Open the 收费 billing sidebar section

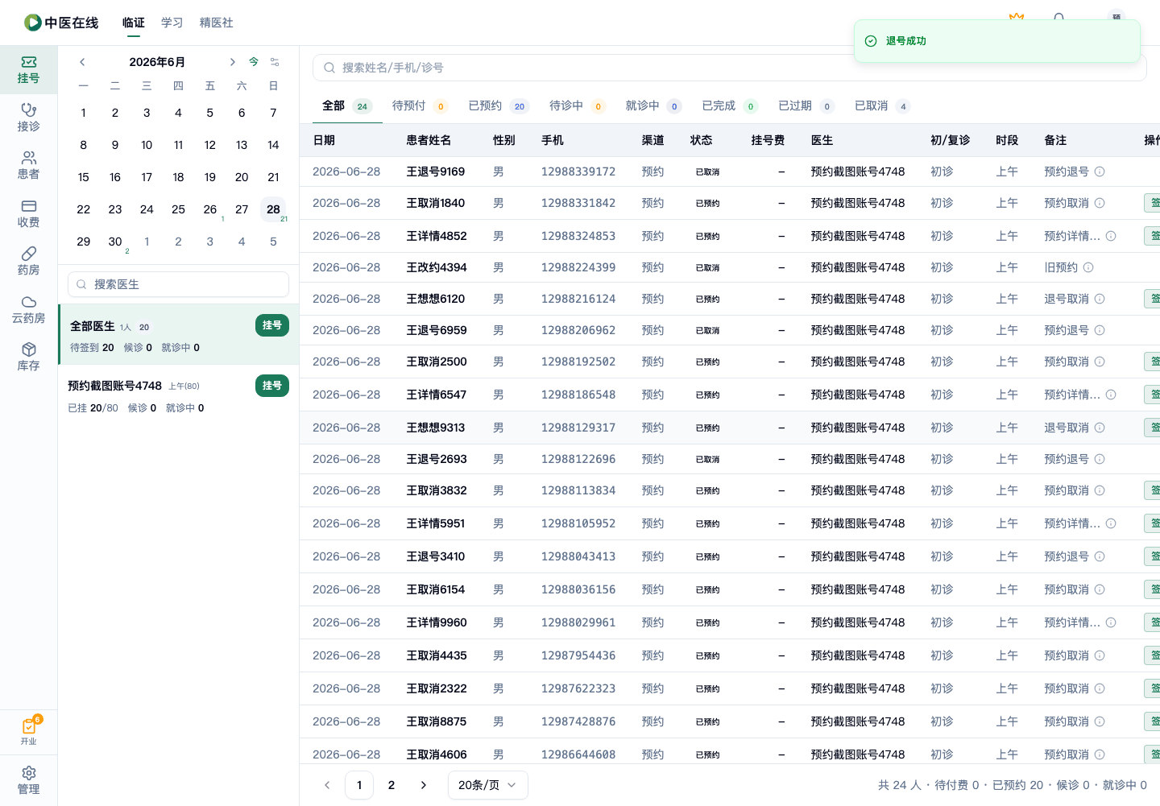pyautogui.click(x=28, y=213)
